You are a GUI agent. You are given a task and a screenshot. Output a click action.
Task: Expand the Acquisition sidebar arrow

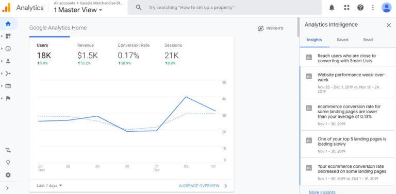(x=2, y=74)
